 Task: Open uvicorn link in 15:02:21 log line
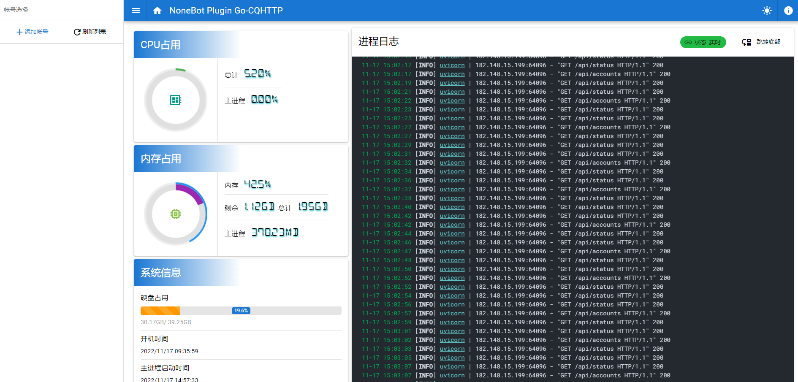[452, 92]
